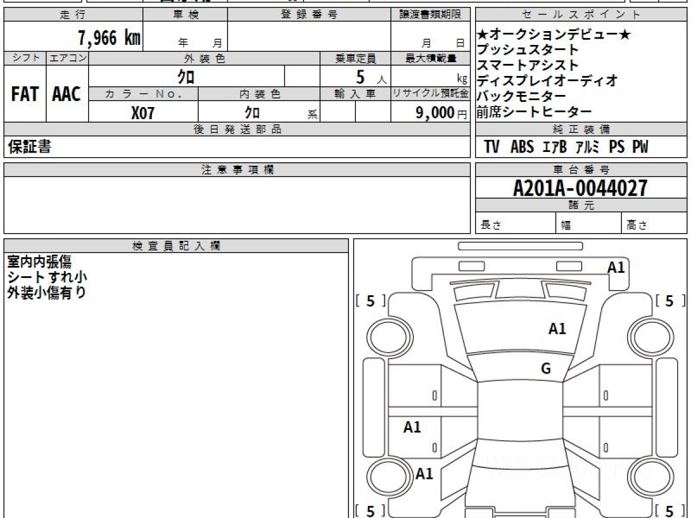Screen dimensions: 691x518
Task: Select the 車台番号 header
Action: tap(582, 170)
